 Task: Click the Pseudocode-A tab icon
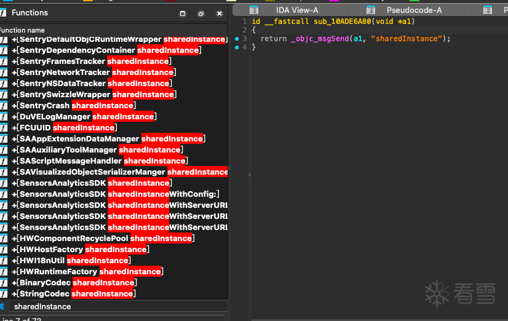click(x=371, y=10)
